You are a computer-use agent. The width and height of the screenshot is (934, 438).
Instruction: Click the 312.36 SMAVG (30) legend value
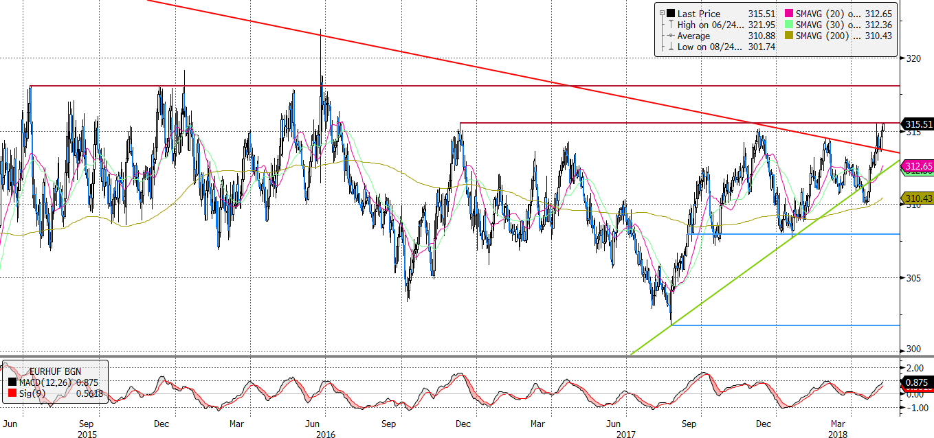(x=878, y=25)
